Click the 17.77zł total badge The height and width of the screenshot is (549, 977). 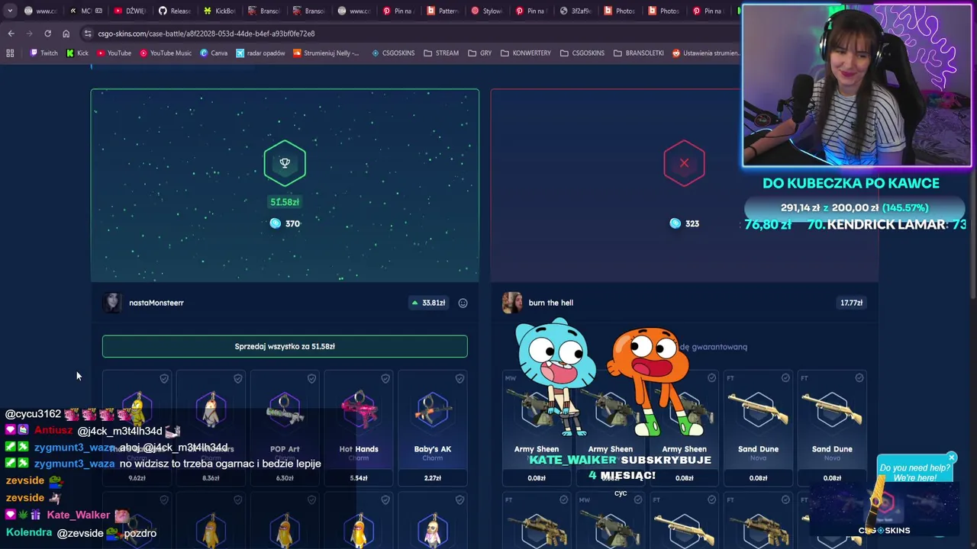[852, 303]
